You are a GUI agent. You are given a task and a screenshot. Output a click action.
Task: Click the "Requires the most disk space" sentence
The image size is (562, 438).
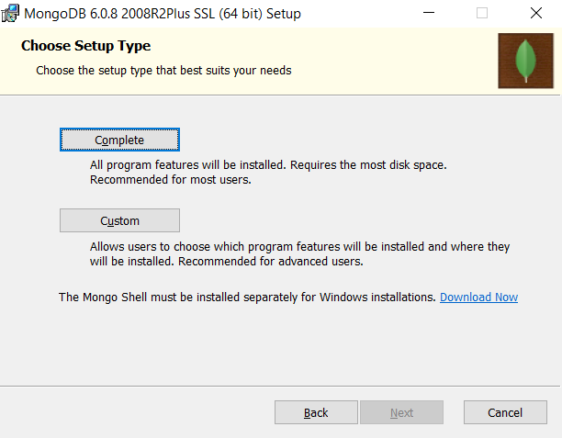[x=368, y=165]
